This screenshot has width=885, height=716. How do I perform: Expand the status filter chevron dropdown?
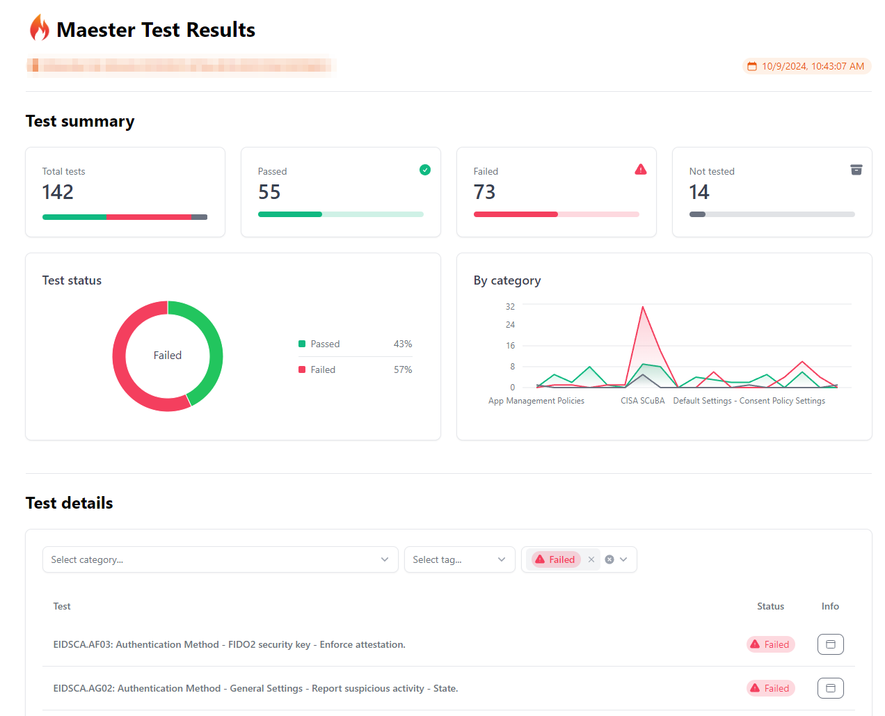click(623, 559)
